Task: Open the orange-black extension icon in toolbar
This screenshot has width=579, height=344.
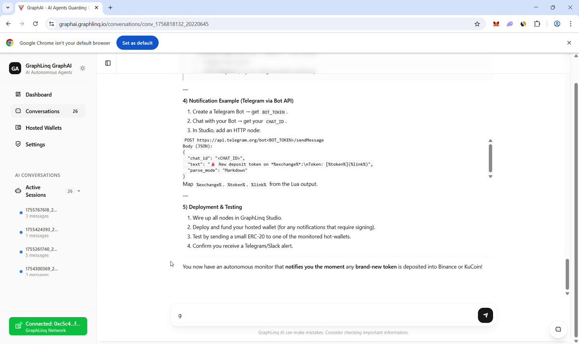Action: [x=523, y=24]
